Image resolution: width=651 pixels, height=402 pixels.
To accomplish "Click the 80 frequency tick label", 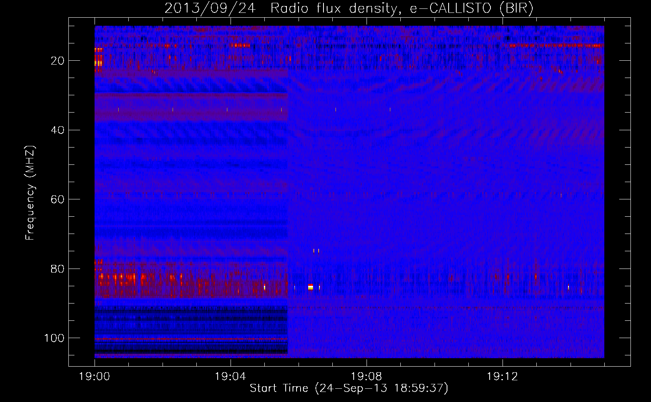I will (58, 269).
